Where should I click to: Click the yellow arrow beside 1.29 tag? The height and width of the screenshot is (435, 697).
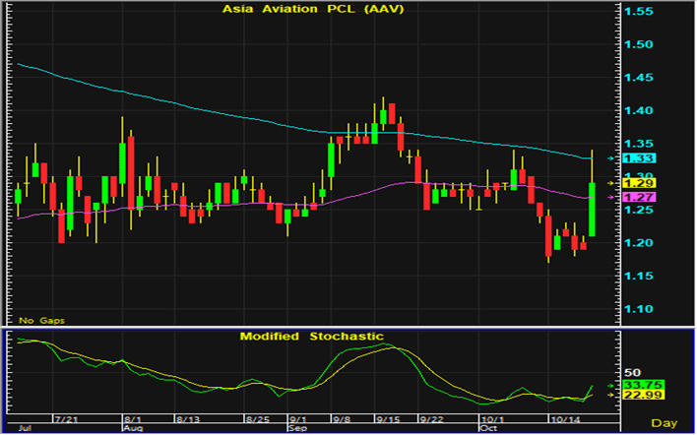pos(610,183)
